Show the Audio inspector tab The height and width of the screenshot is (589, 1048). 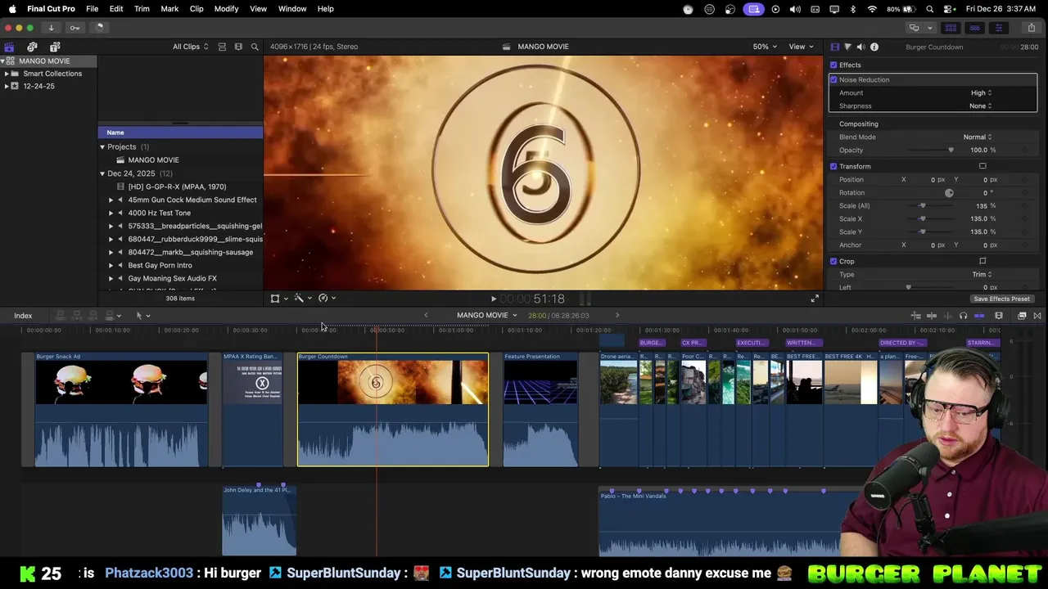pyautogui.click(x=861, y=47)
